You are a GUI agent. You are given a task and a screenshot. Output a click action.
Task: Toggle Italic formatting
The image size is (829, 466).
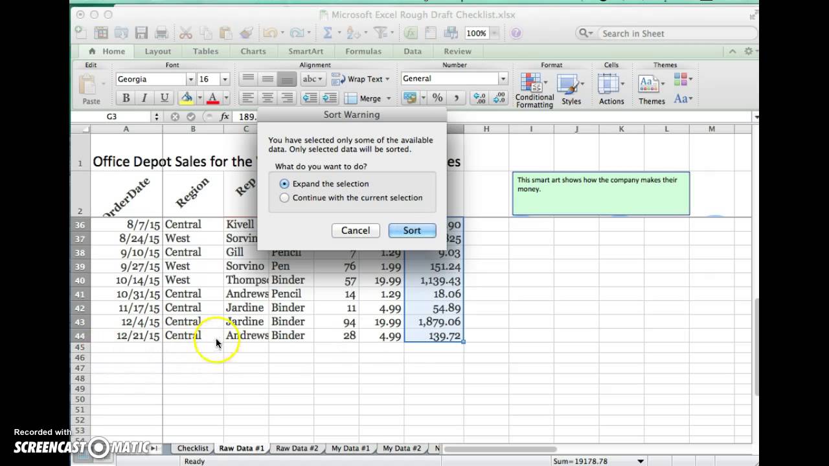coord(144,98)
